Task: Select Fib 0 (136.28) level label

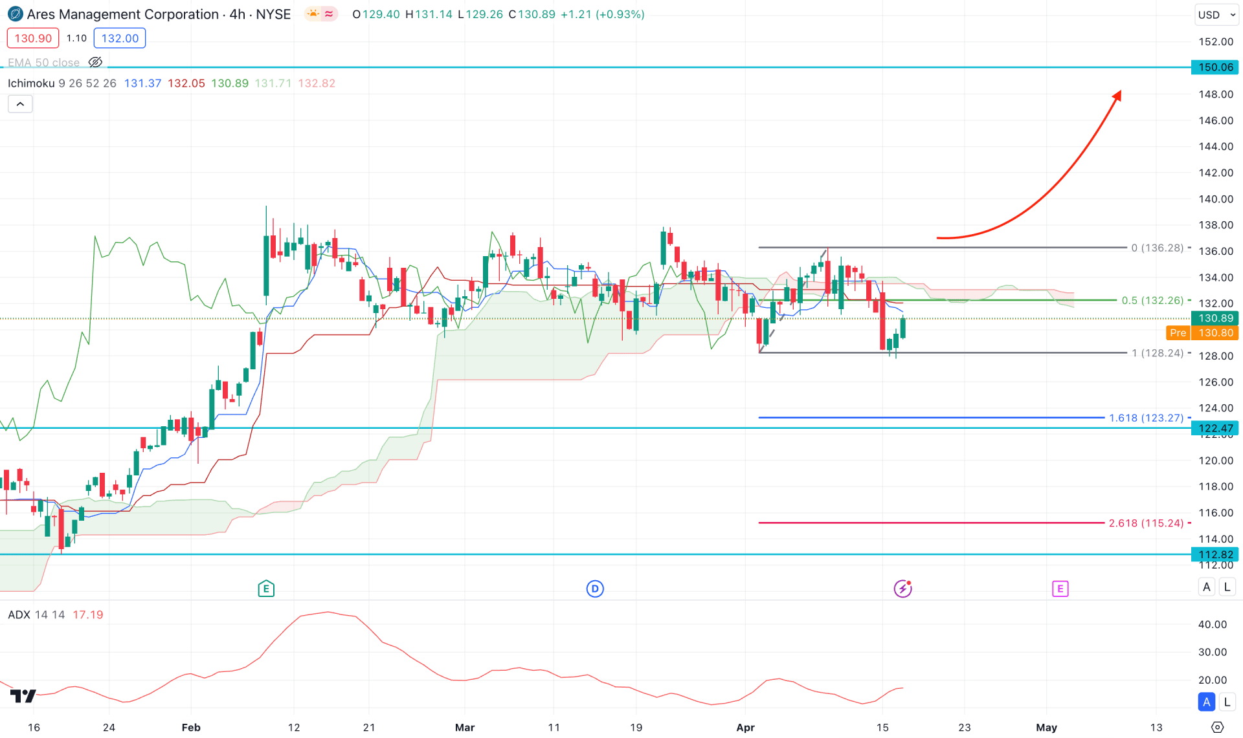Action: (x=1157, y=248)
